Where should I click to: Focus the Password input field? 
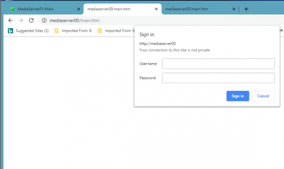(218, 78)
